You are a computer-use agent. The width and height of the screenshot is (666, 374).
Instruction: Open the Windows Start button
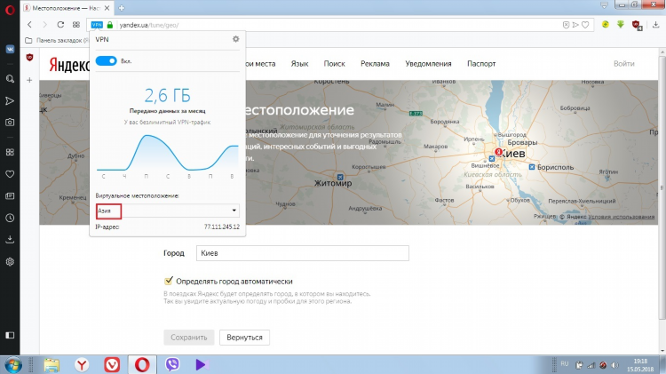click(x=12, y=365)
